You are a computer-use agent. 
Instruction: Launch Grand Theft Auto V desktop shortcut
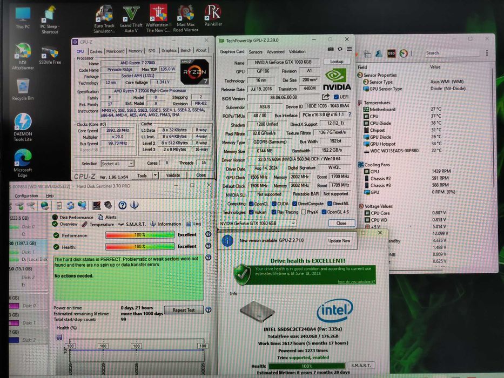click(x=131, y=19)
